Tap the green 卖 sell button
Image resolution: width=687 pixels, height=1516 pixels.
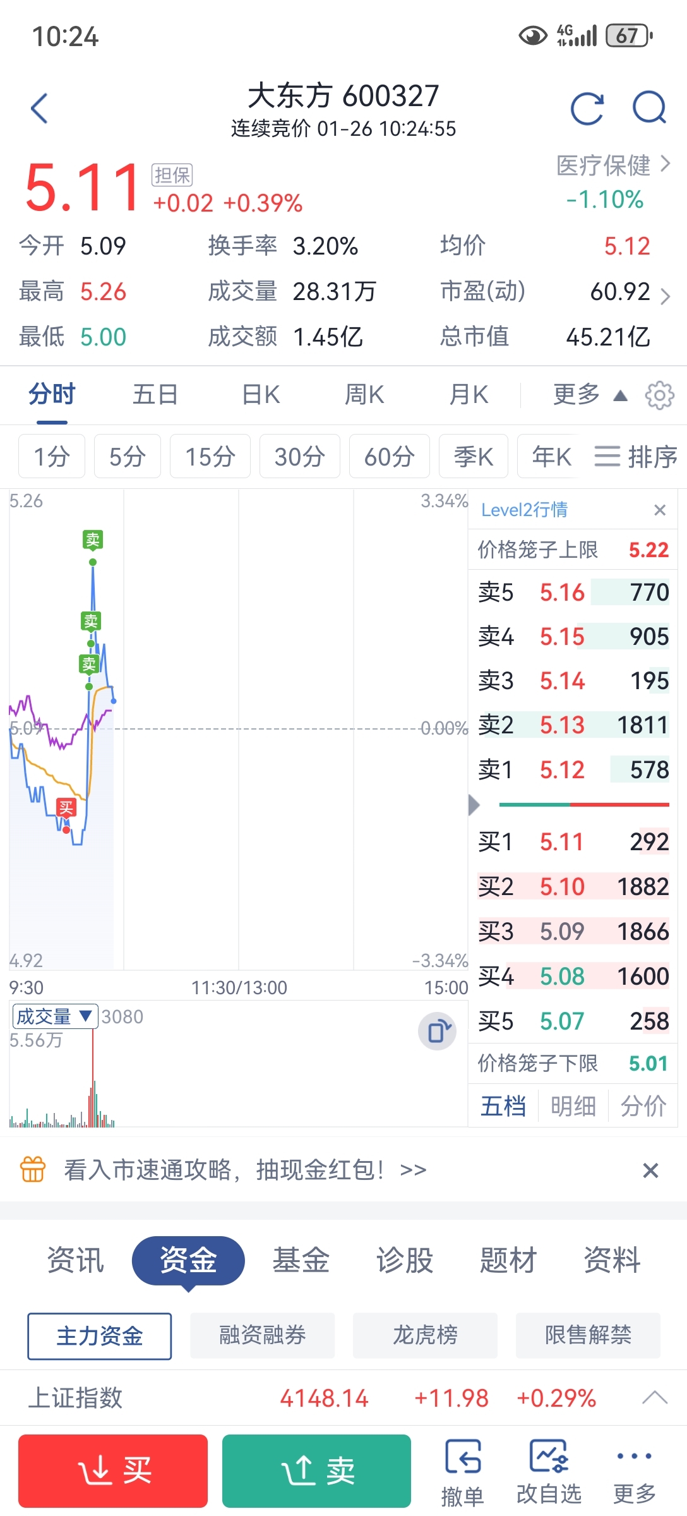pyautogui.click(x=316, y=1471)
